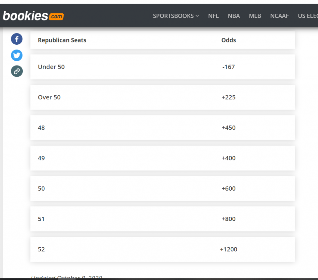Click the +450 odds for 48 seats
The width and height of the screenshot is (318, 280).
pos(229,128)
